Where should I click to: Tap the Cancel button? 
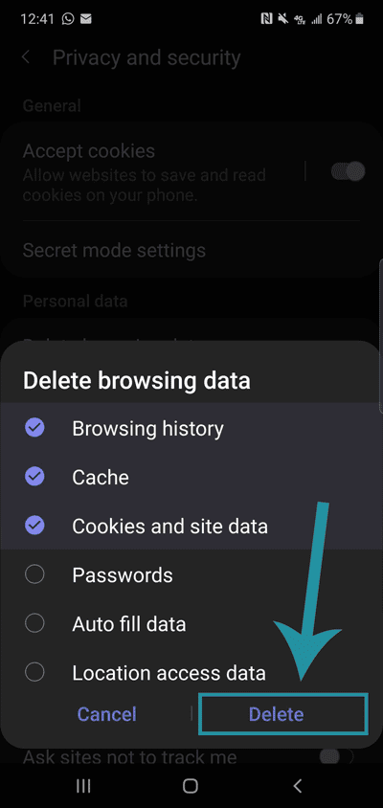[x=106, y=713]
